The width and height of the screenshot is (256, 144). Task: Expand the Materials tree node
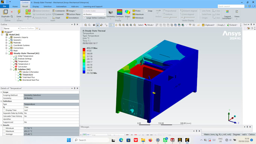[x=6, y=43]
